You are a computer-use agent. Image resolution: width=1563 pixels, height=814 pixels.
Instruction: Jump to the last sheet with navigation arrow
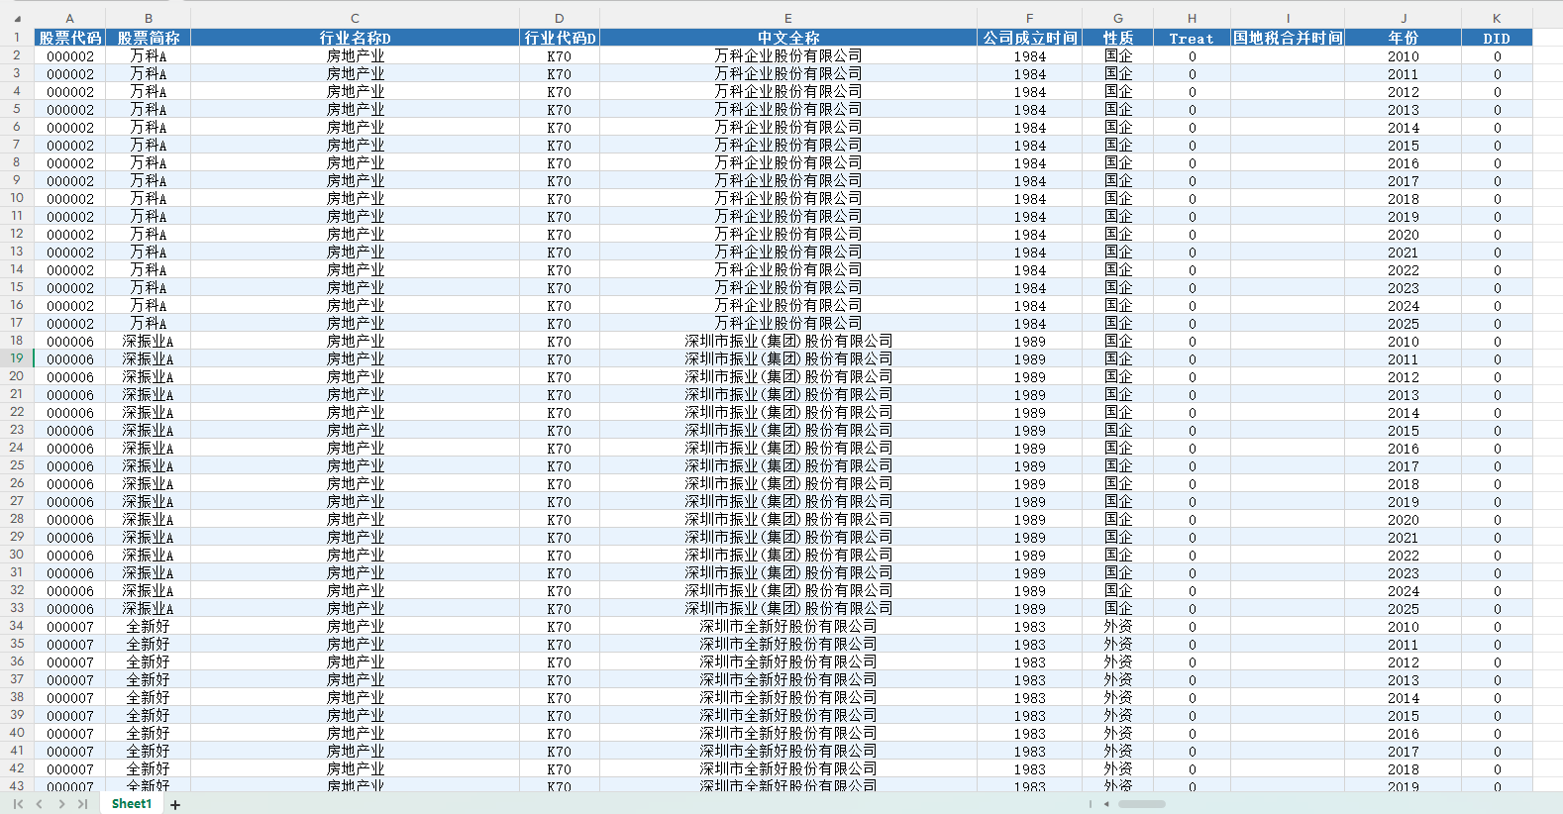click(x=82, y=804)
